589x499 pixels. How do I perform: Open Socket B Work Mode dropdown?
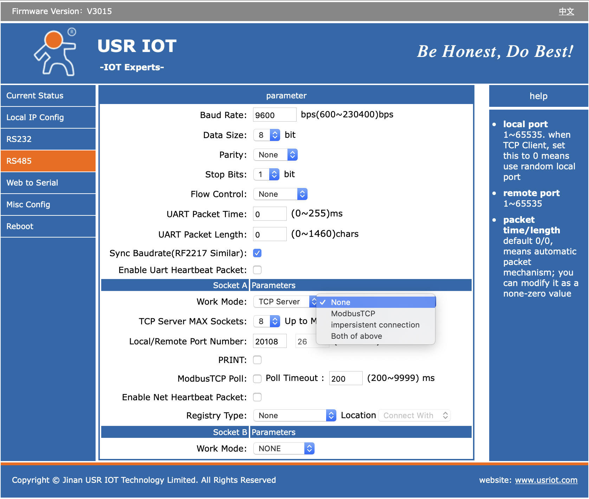pos(284,448)
